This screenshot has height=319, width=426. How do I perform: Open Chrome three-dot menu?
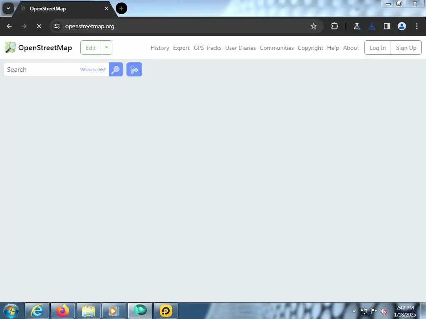point(417,26)
